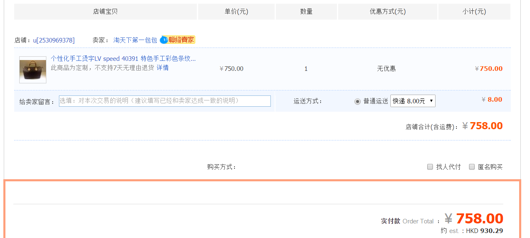Click the 店铺宝贝 column header

105,12
